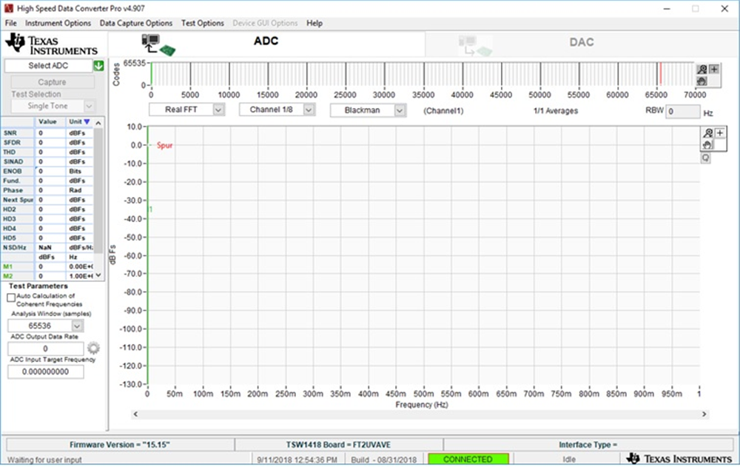740x467 pixels.
Task: Click the Select ADC button
Action: tap(50, 66)
